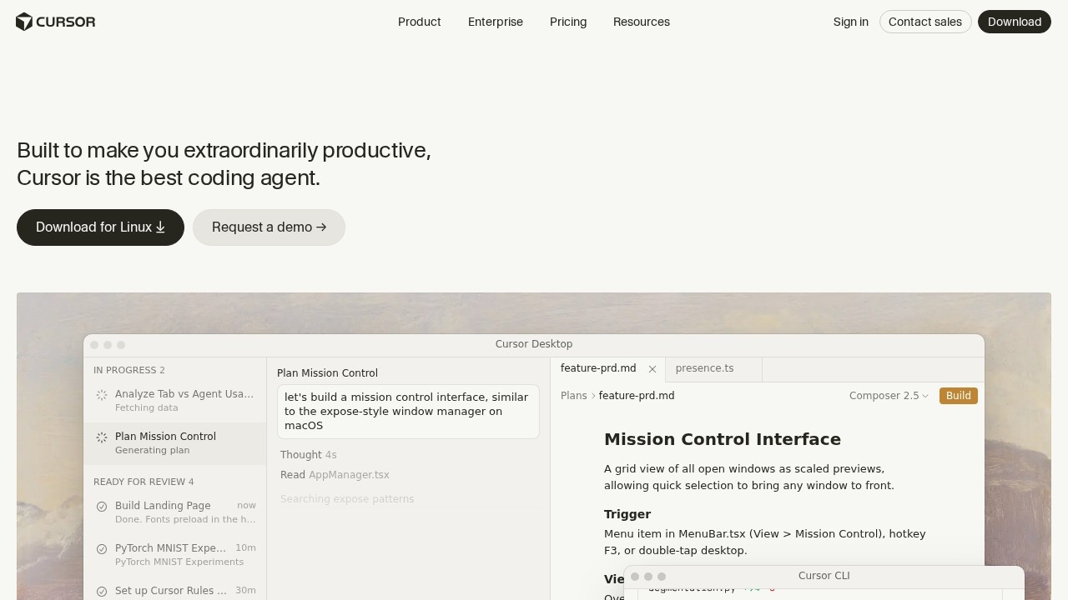The width and height of the screenshot is (1068, 600).
Task: Click the chevron in the Plans breadcrumb
Action: pyautogui.click(x=593, y=396)
